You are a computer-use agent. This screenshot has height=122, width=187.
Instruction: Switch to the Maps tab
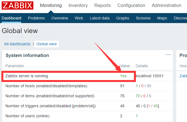(162, 18)
